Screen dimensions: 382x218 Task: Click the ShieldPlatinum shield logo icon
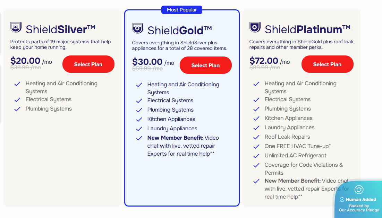255,27
